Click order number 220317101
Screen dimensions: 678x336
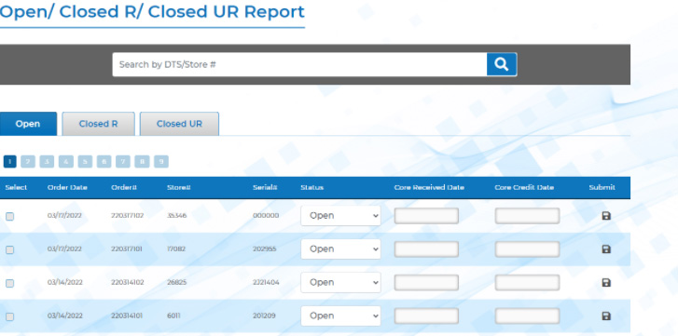(x=127, y=249)
